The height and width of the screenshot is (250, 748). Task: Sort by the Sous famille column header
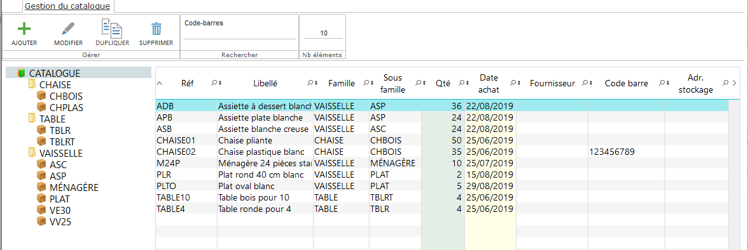pos(393,83)
